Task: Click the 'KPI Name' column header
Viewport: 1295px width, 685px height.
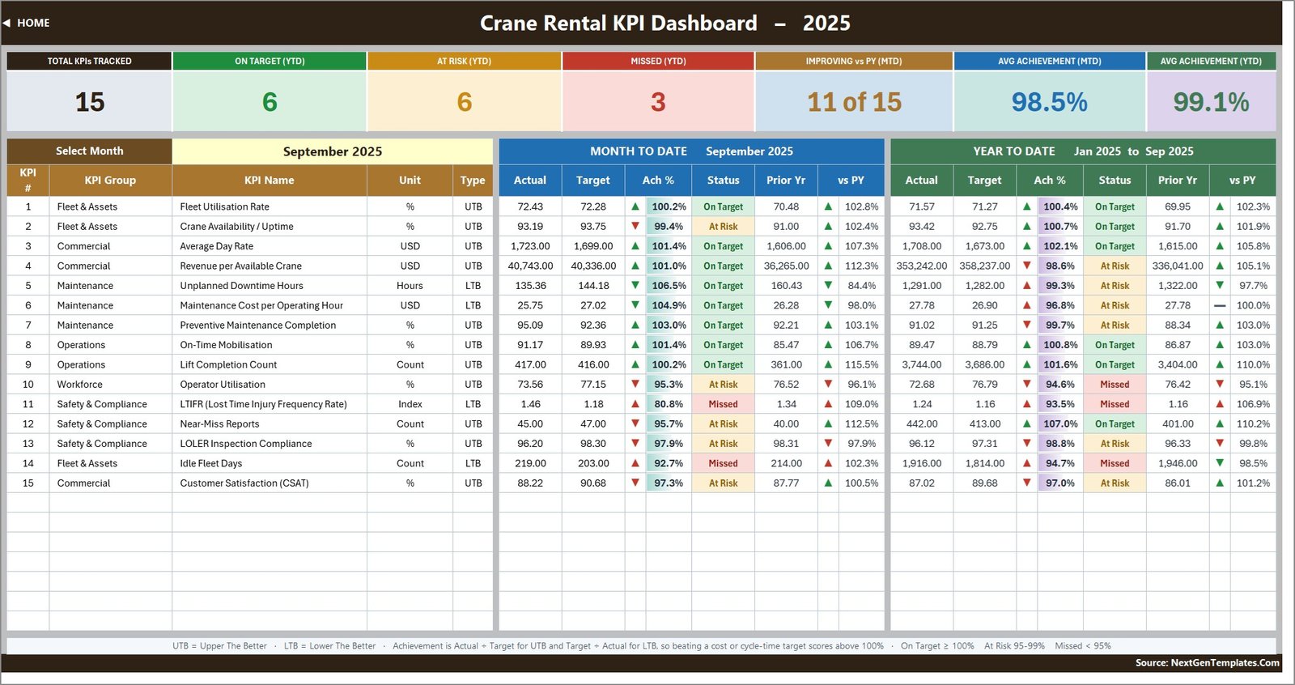Action: 270,181
